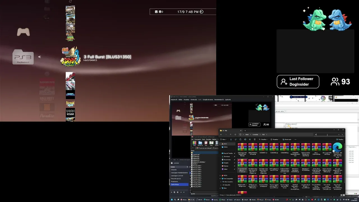Go back with Explorer back arrow
Viewport: 359px width, 202px height.
(221, 135)
